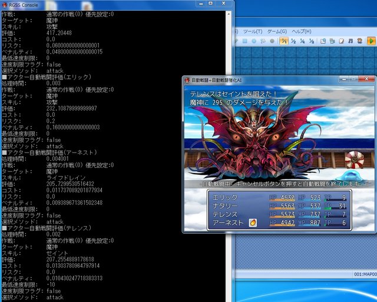Click console value 232.10879999999997
Viewport: 377px width, 302px height.
pos(71,108)
